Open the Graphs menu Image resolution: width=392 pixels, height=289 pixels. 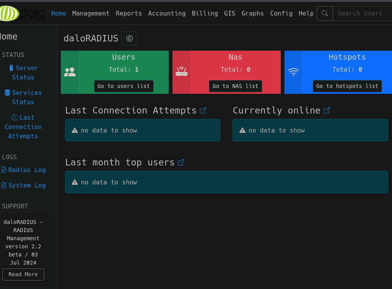[x=252, y=13]
